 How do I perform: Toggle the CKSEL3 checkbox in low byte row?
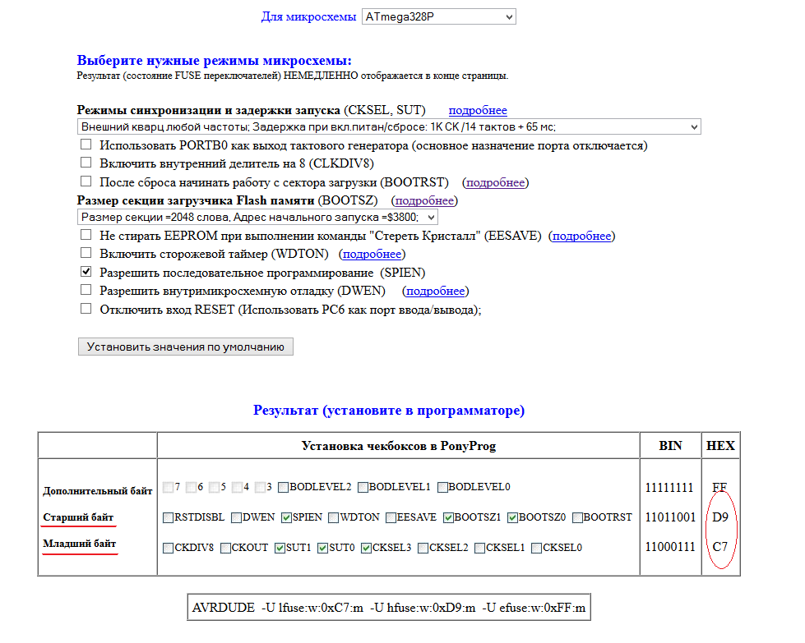367,548
